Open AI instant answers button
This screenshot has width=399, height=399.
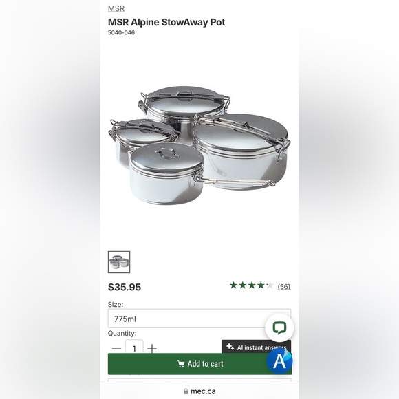click(256, 347)
